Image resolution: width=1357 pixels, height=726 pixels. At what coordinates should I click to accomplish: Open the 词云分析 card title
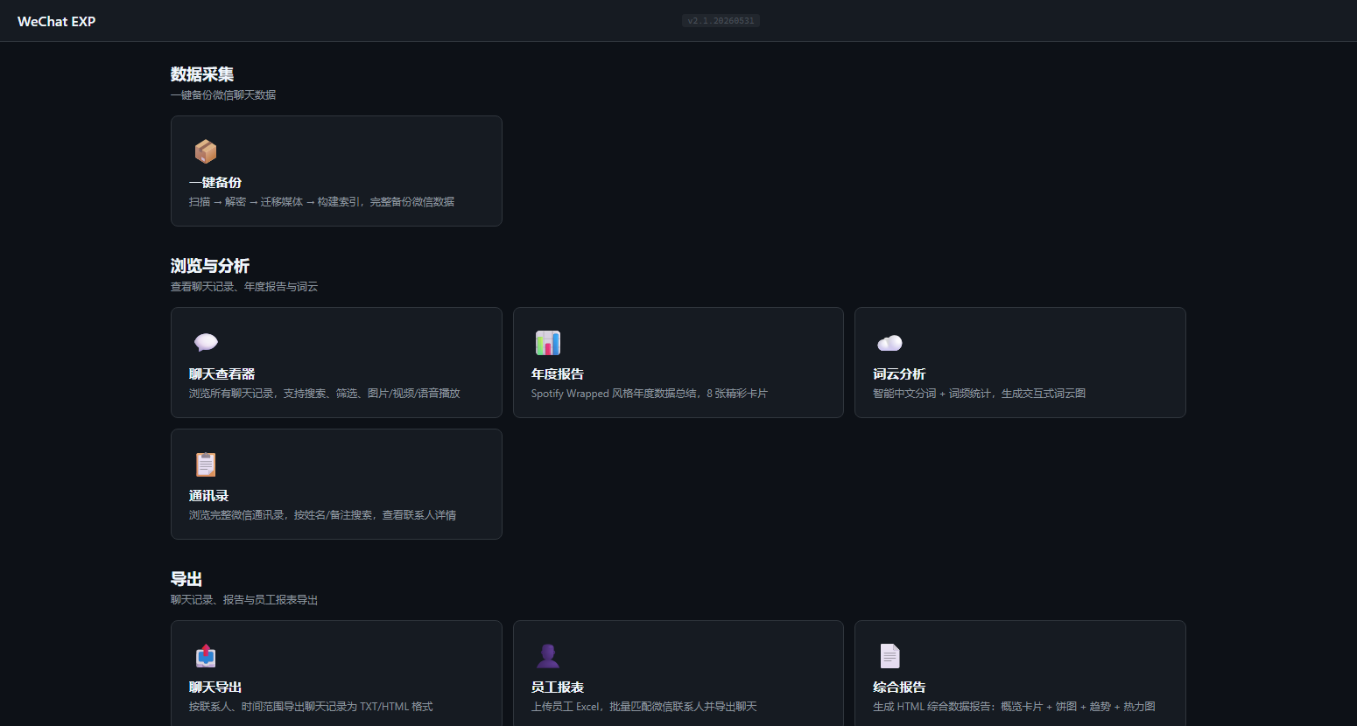pyautogui.click(x=899, y=374)
